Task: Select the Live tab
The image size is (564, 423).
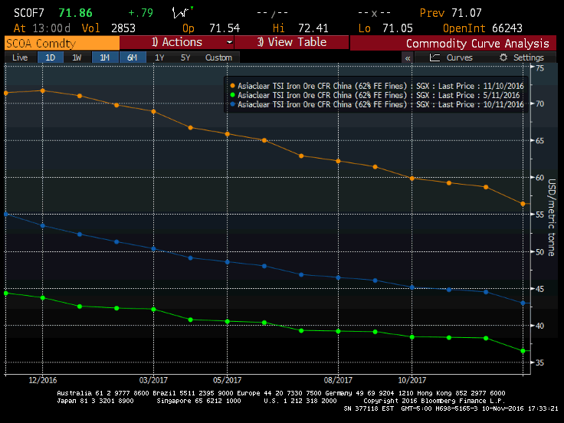Action: tap(20, 57)
